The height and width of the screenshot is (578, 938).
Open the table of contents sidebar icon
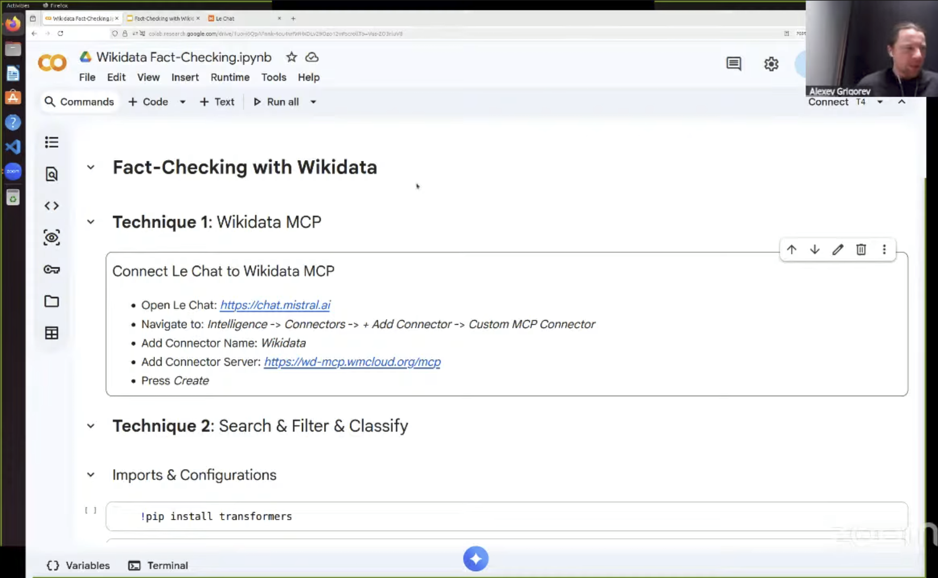[x=52, y=142]
